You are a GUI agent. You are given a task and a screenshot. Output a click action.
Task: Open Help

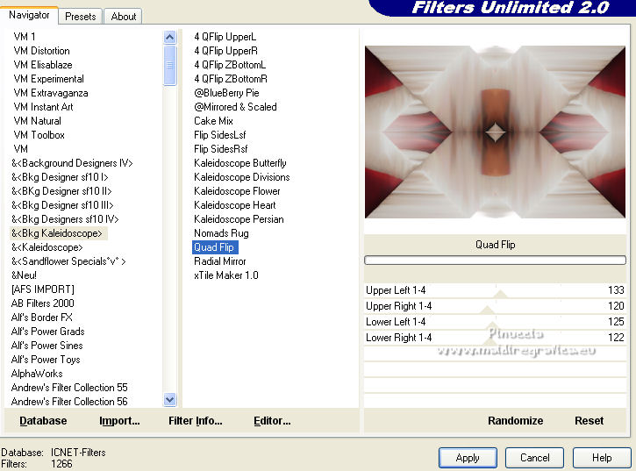coord(602,458)
